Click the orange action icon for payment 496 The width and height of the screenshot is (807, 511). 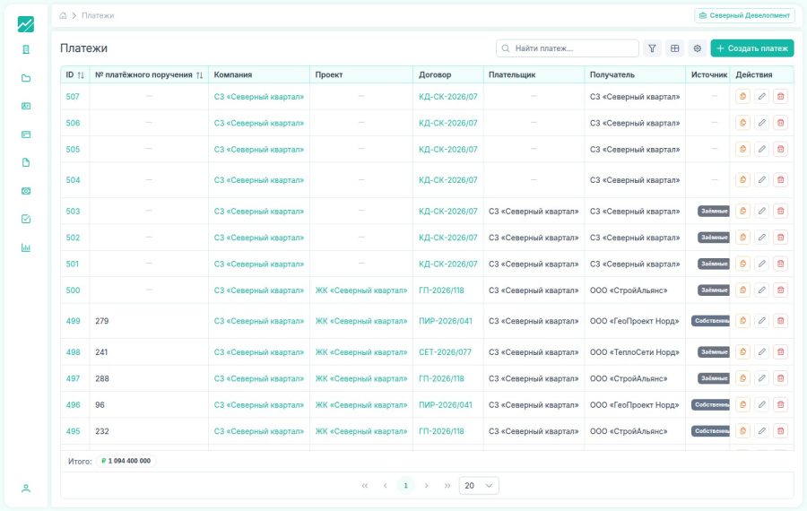click(742, 404)
